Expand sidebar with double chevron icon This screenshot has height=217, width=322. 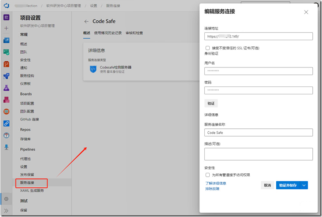[6, 211]
